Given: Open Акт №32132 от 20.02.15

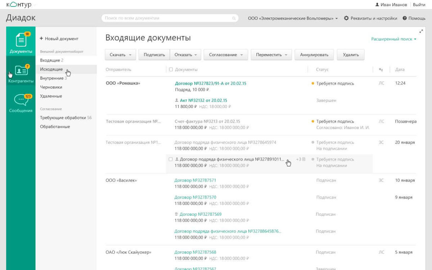Looking at the screenshot, I should pyautogui.click(x=203, y=100).
